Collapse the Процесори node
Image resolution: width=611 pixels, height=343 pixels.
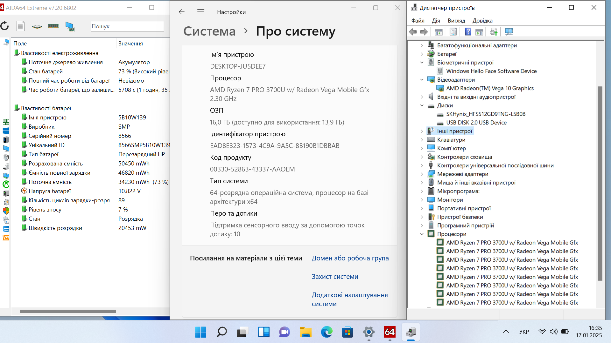pos(422,234)
